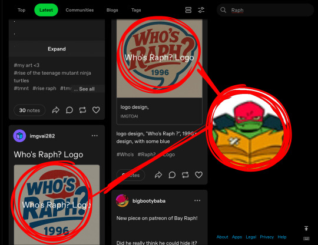Viewport: 318px width, 245px height.
Task: Click the search magnifier icon
Action: coord(223,10)
